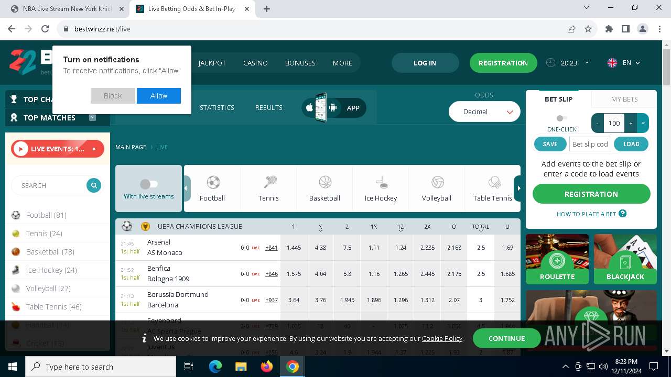Click the live events play icon
Screen dimensions: 671x377
pyautogui.click(x=20, y=149)
